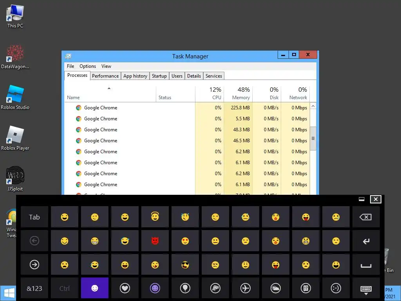
Task: Switch to the Details tab
Action: [194, 76]
